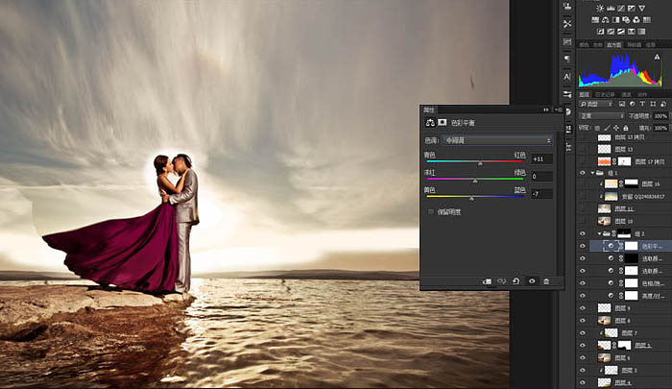672x389 pixels.
Task: Toggle the preserve luminosity checkbox
Action: [430, 212]
